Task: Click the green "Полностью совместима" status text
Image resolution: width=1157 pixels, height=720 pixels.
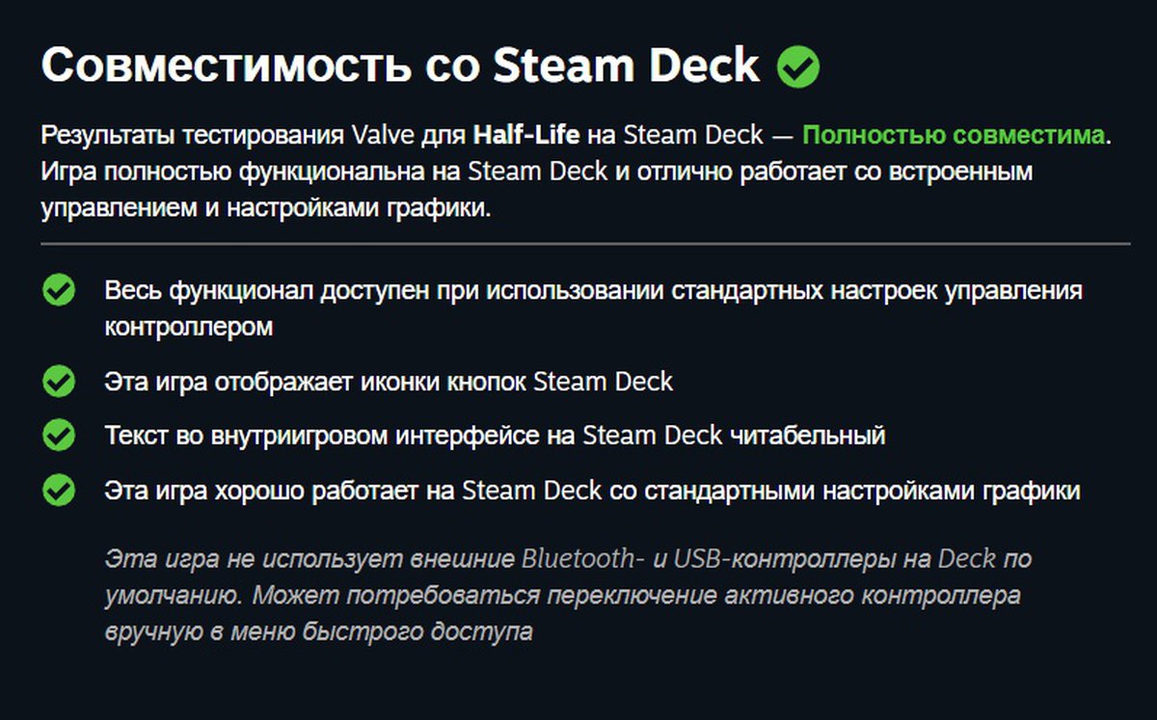Action: tap(953, 134)
